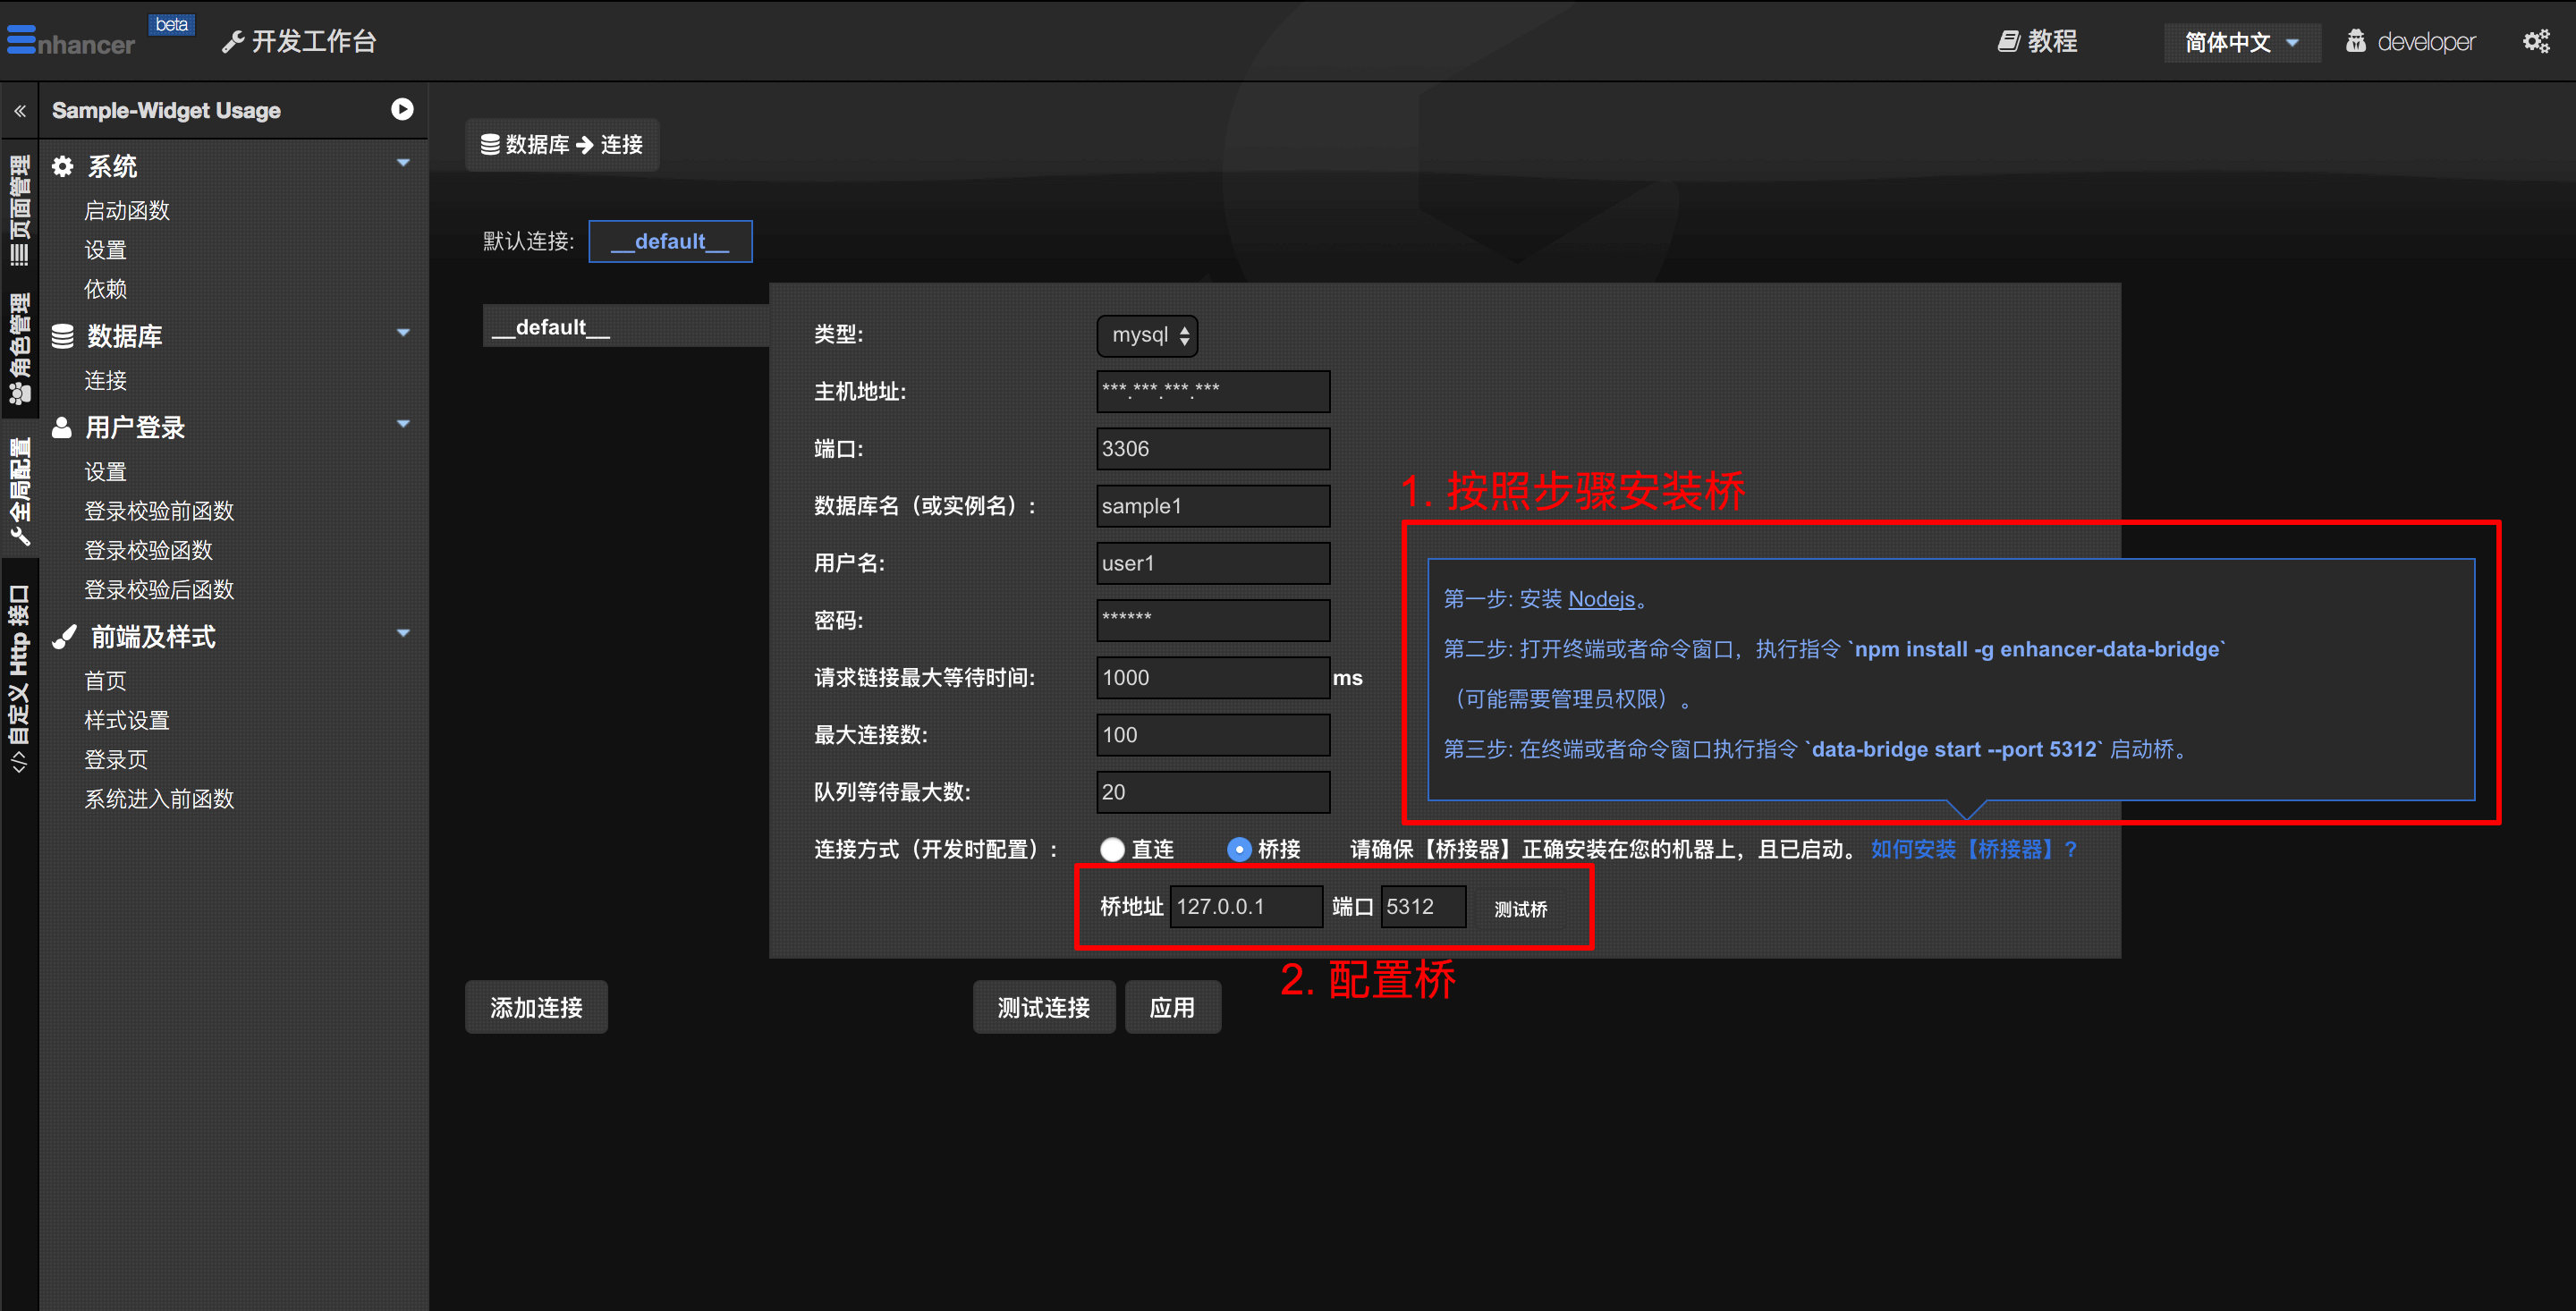Open settings gears icon in top bar

tap(2536, 41)
